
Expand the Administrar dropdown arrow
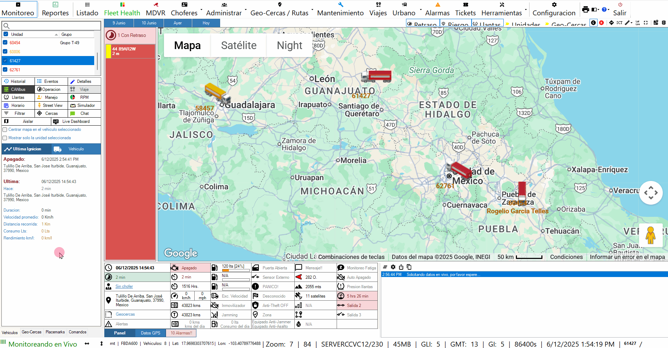click(x=246, y=9)
